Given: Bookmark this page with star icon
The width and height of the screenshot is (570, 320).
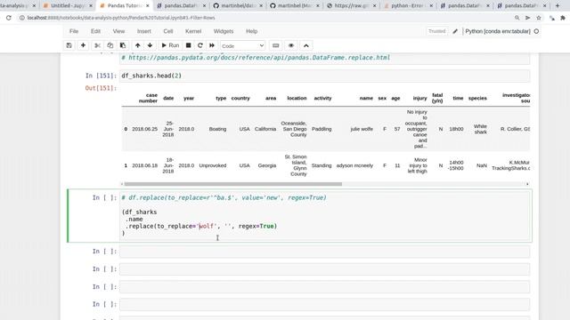Looking at the screenshot, I should [x=539, y=18].
